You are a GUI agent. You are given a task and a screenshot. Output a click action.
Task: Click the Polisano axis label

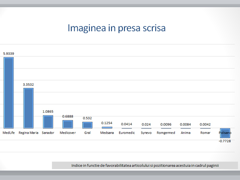[225, 133]
